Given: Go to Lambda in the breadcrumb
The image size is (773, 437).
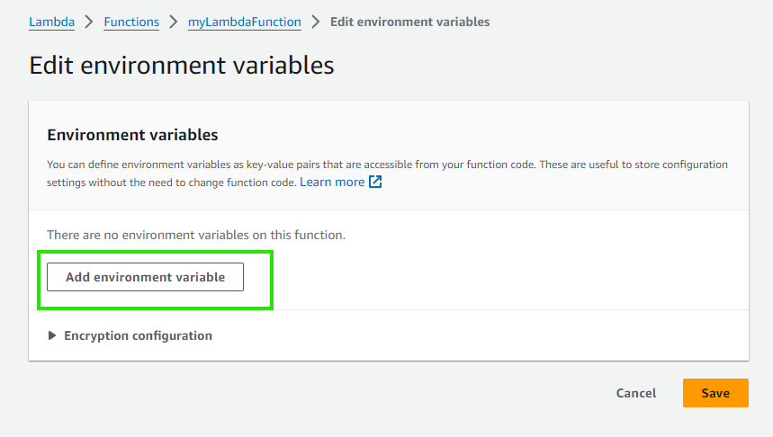Looking at the screenshot, I should (x=51, y=22).
